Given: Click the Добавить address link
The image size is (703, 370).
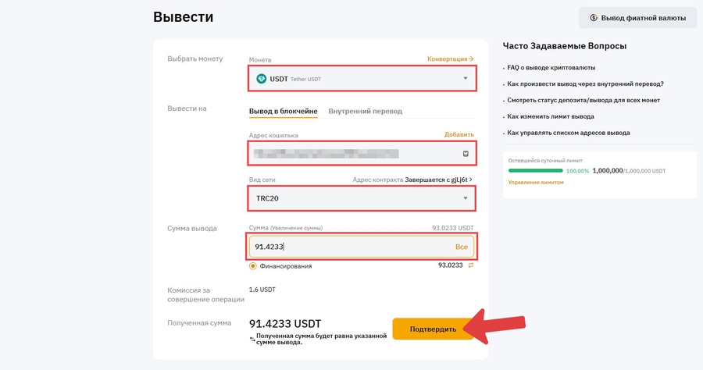Looking at the screenshot, I should [459, 135].
